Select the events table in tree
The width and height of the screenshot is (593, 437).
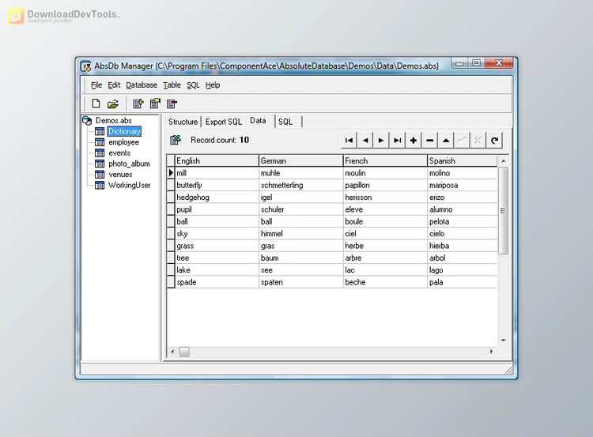(119, 153)
